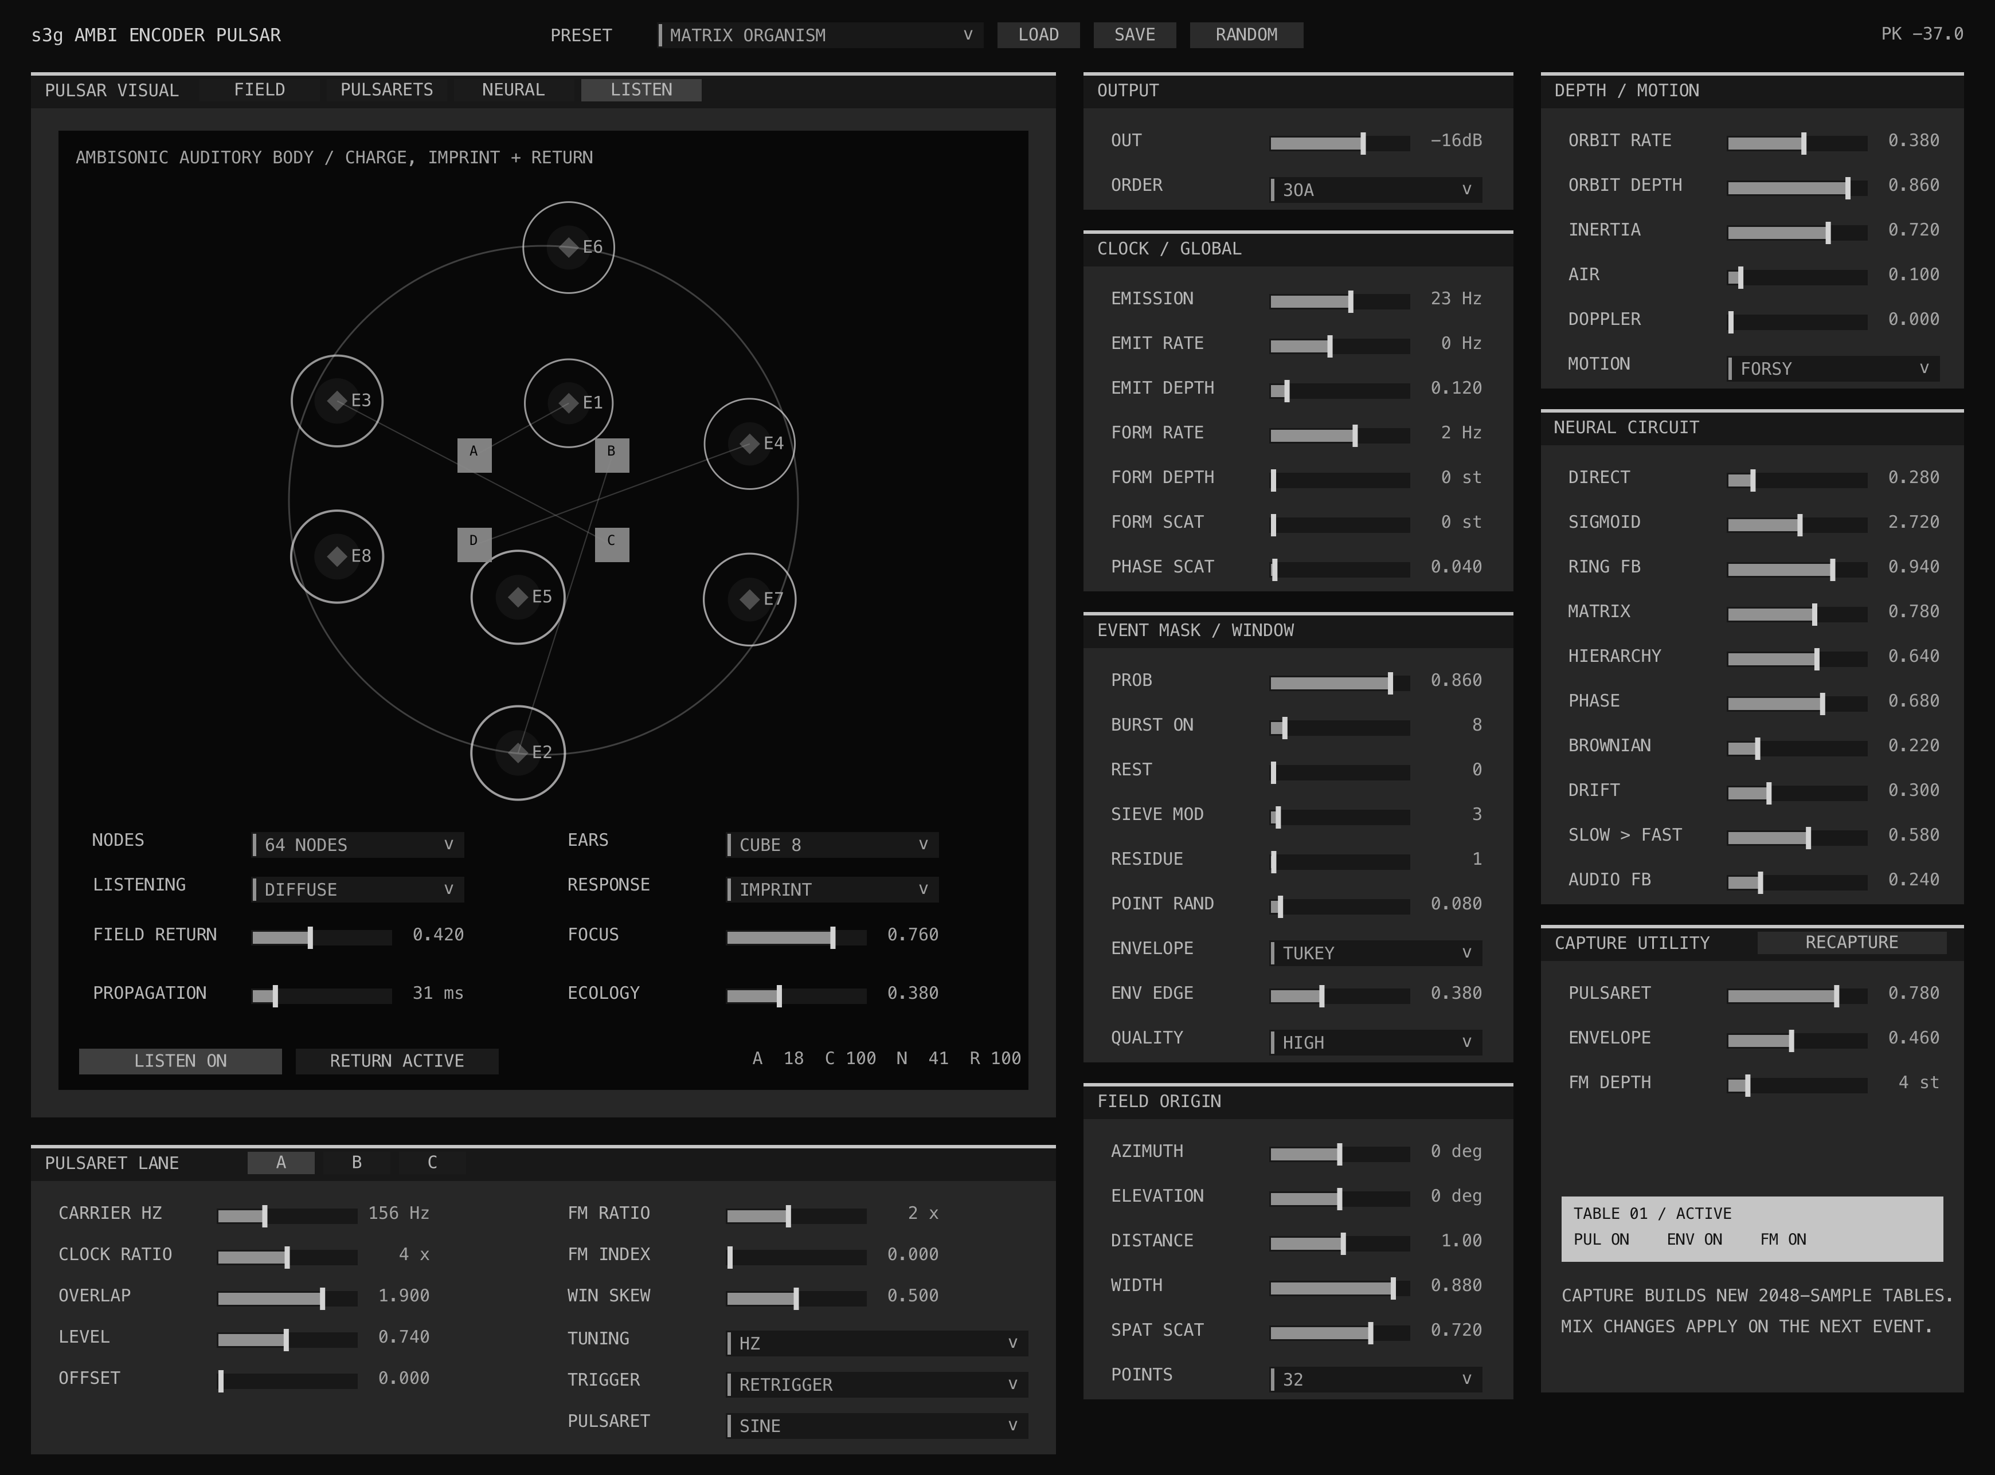Image resolution: width=1995 pixels, height=1475 pixels.
Task: Select pulsaret lane C tab
Action: 432,1163
